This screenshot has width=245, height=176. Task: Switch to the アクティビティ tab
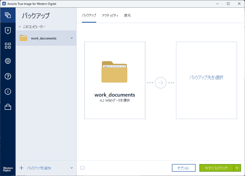pos(110,15)
